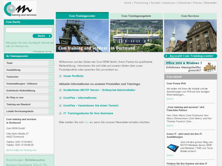Click the Com training and services logo

click(x=20, y=9)
